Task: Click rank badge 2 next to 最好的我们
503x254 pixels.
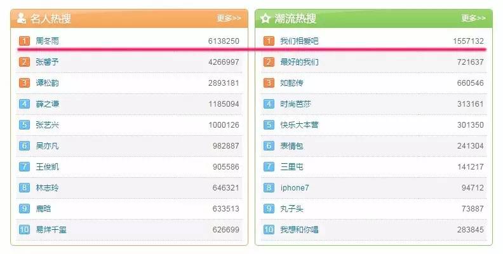Action: pos(269,62)
